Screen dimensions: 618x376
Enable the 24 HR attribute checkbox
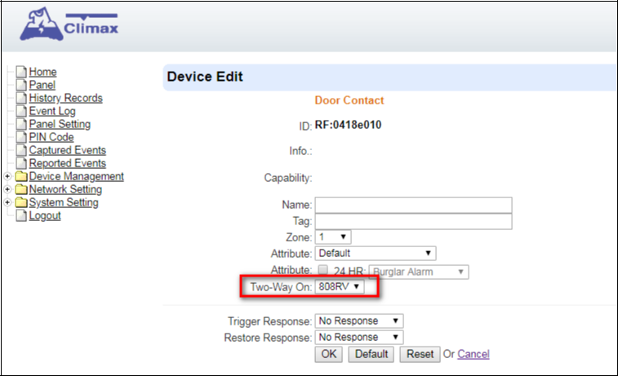322,270
